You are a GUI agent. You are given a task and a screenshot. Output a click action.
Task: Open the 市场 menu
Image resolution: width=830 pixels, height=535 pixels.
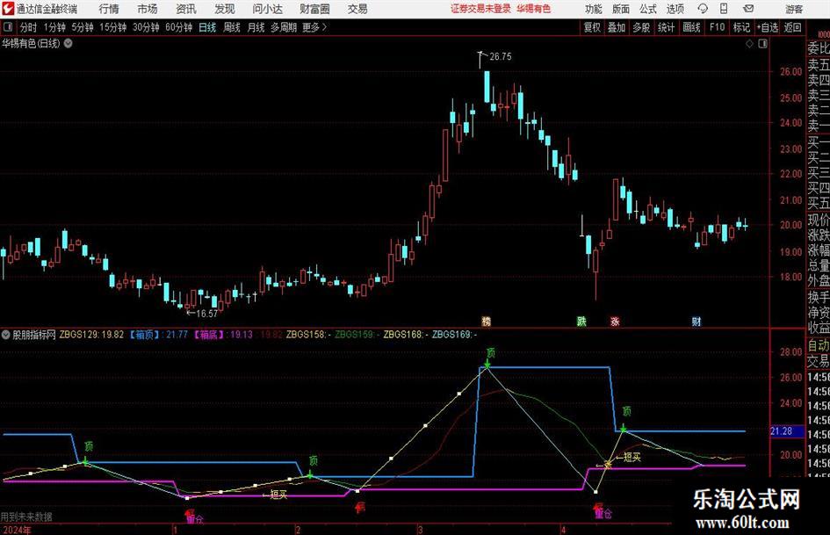click(148, 9)
